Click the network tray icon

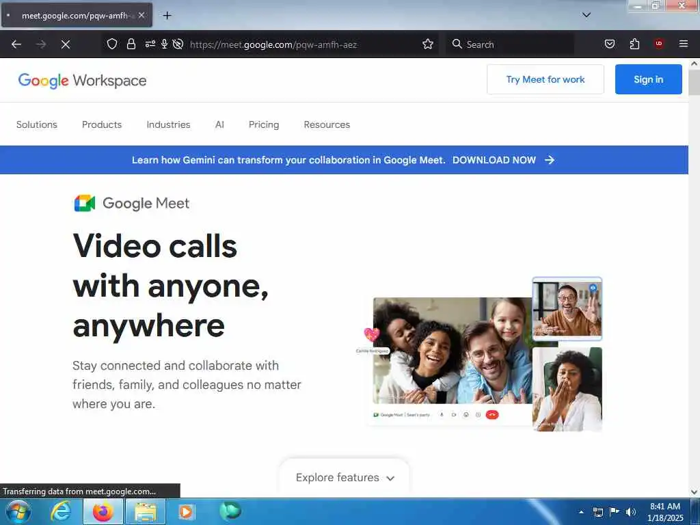click(x=597, y=512)
